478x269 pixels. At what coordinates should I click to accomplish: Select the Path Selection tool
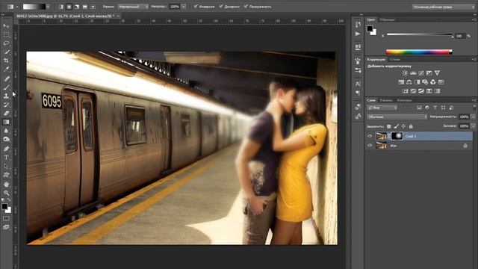[x=6, y=166]
